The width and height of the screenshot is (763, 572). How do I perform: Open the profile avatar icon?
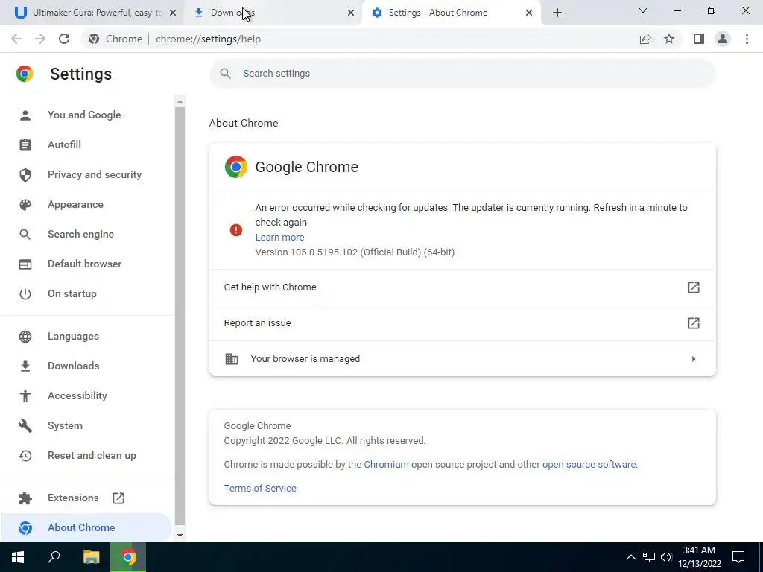point(723,39)
